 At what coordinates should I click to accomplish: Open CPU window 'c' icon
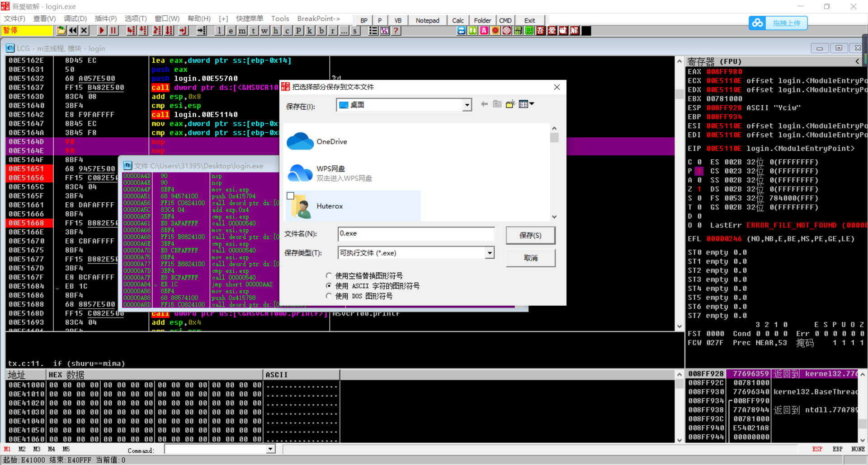pos(287,31)
